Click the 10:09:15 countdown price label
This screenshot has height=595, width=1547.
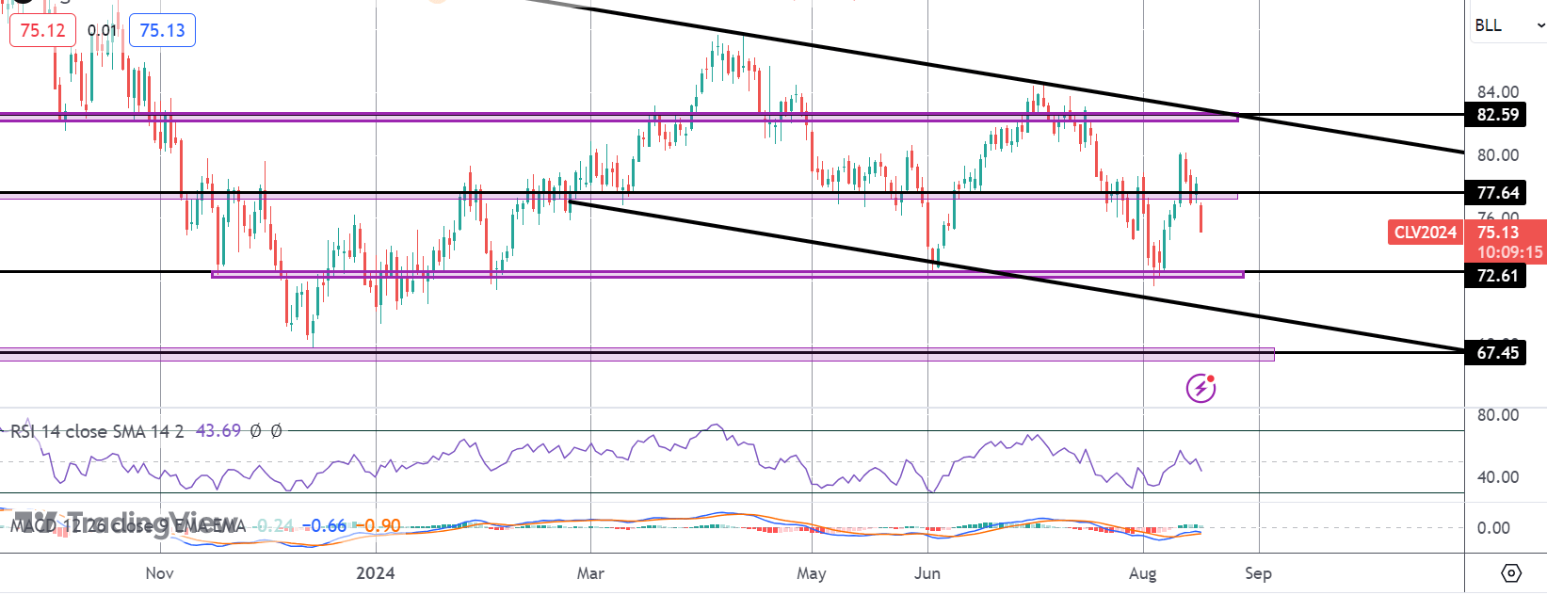[1509, 252]
